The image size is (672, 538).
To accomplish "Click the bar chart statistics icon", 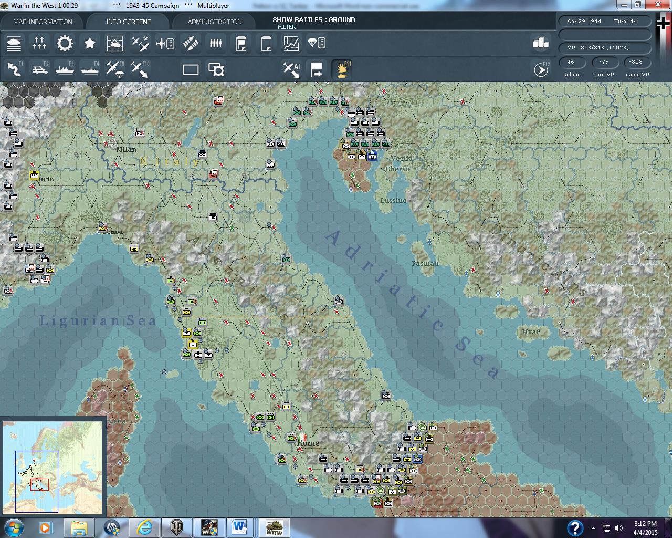I will tap(540, 43).
